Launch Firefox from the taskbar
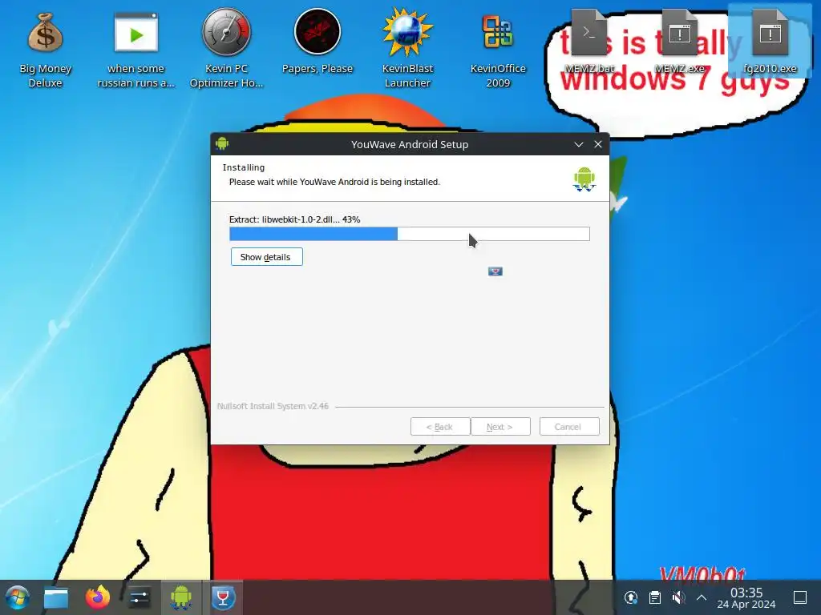 pyautogui.click(x=98, y=597)
